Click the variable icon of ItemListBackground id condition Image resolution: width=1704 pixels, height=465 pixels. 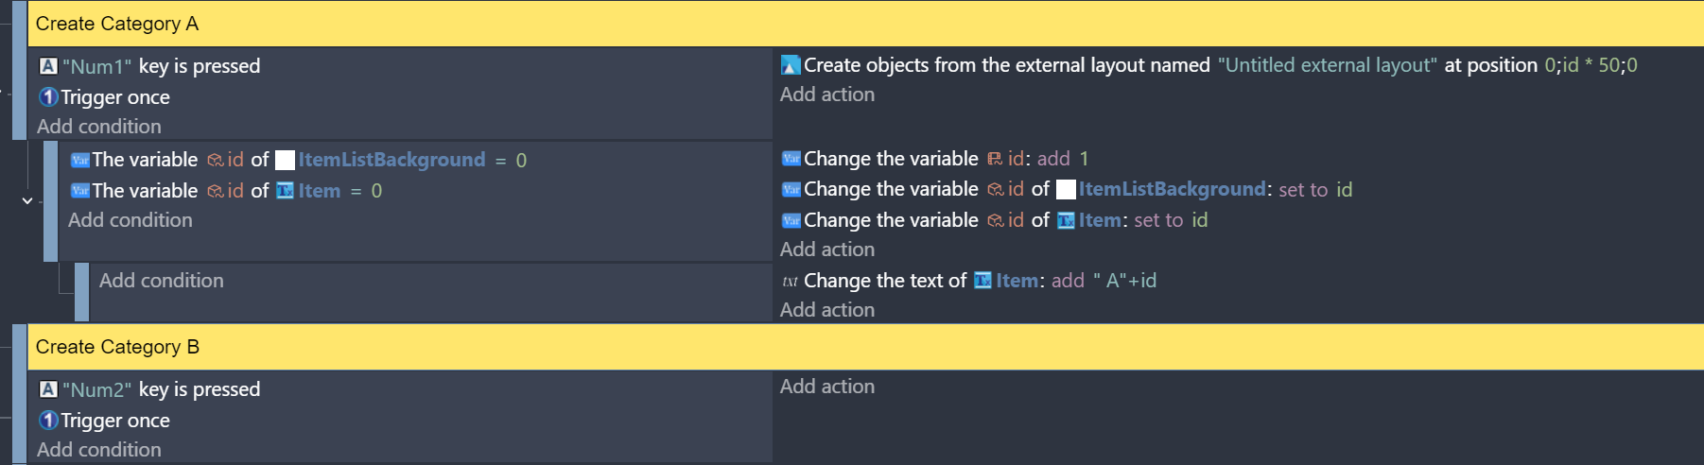80,160
